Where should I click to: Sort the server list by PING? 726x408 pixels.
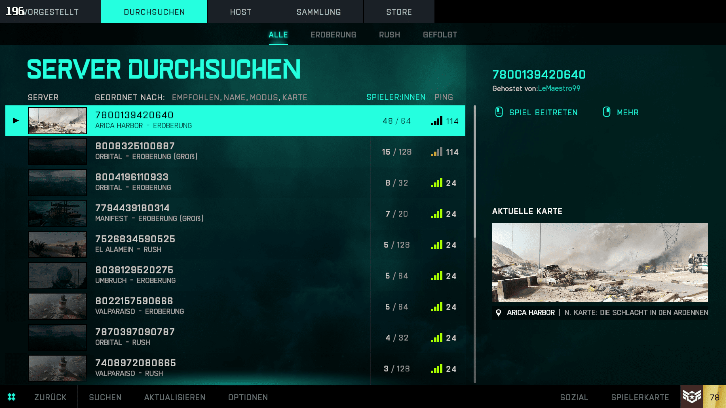point(444,97)
